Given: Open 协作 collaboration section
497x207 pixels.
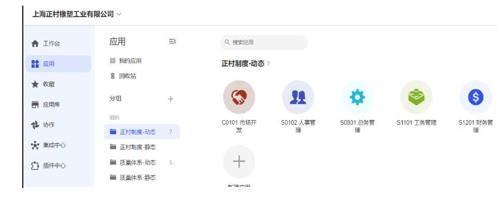Looking at the screenshot, I should (x=49, y=125).
